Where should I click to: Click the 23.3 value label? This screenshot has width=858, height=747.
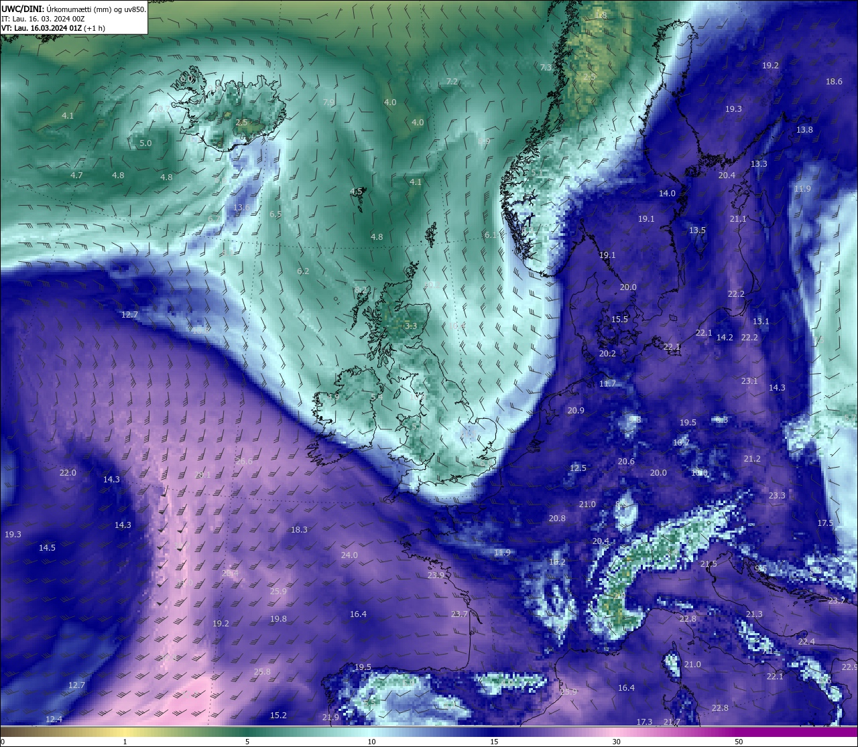pos(777,496)
